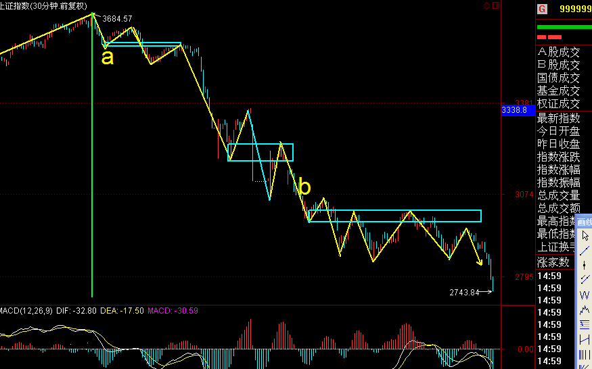Screen dimensions: 592x369
Task: Click the longer red bar under green bar
Action: coord(555,37)
